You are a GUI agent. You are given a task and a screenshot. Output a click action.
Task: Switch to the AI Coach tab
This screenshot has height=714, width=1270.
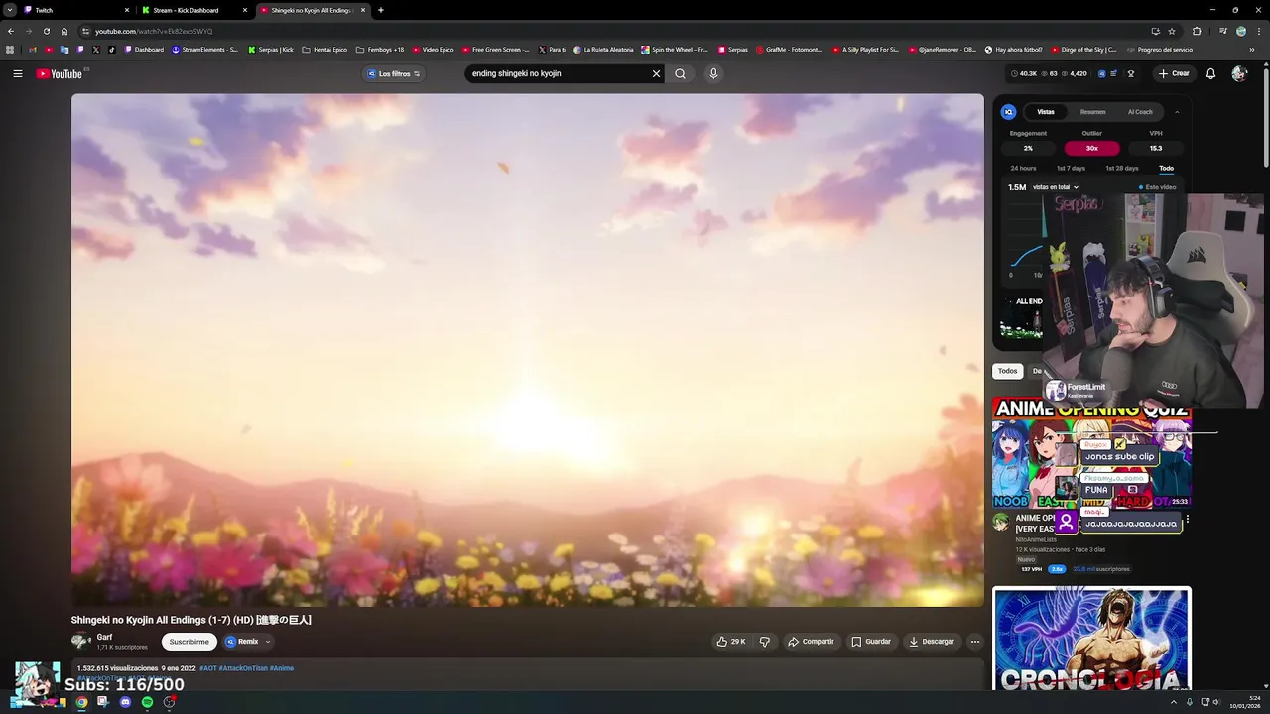(1140, 112)
